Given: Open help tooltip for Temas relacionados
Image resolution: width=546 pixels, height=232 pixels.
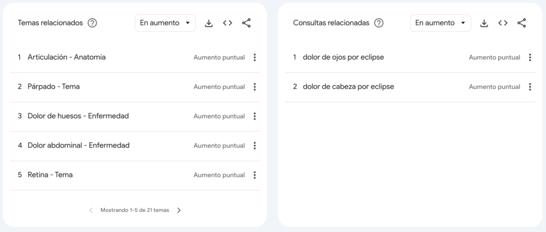Looking at the screenshot, I should [92, 23].
